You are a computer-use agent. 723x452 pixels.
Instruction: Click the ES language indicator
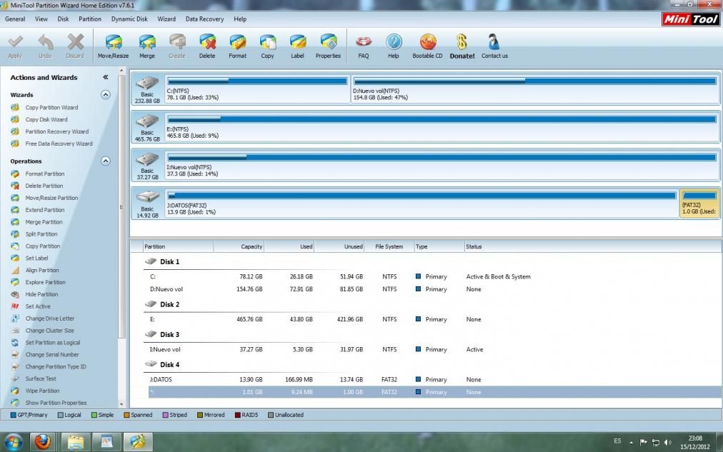pyautogui.click(x=617, y=441)
